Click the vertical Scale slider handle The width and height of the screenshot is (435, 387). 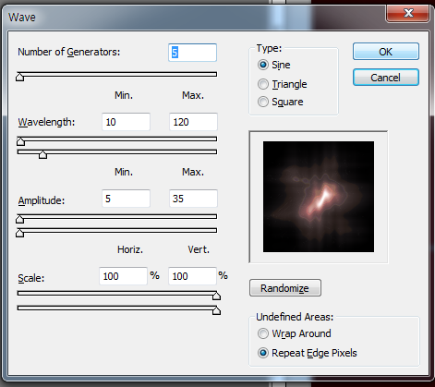click(x=216, y=310)
